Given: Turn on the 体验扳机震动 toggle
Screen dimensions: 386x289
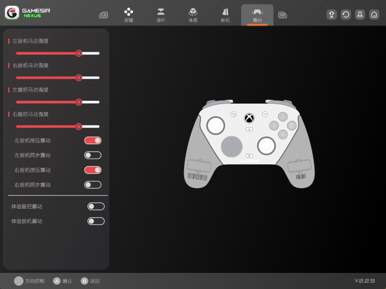Looking at the screenshot, I should click(96, 221).
